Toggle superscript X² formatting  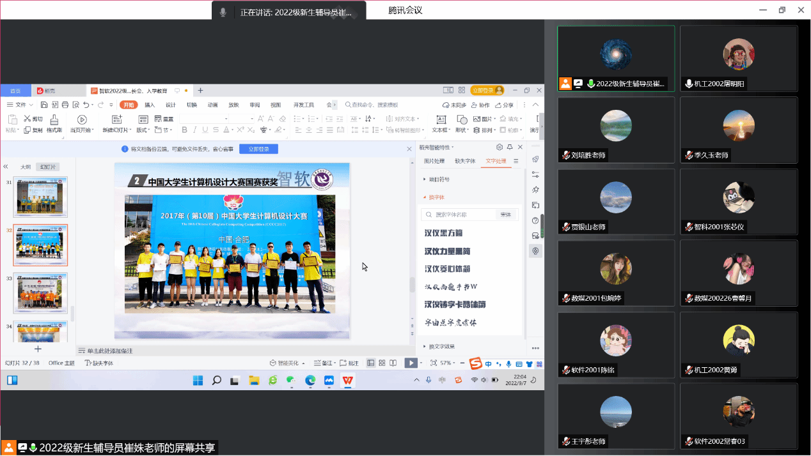[241, 130]
